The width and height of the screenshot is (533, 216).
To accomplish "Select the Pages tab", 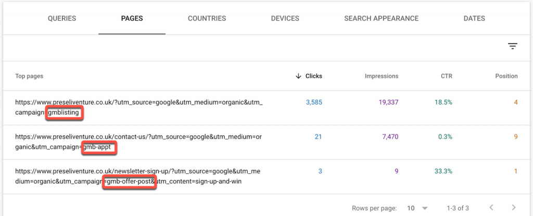I will click(132, 18).
